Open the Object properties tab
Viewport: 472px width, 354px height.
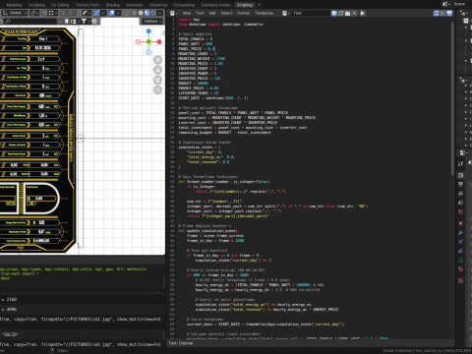click(460, 223)
